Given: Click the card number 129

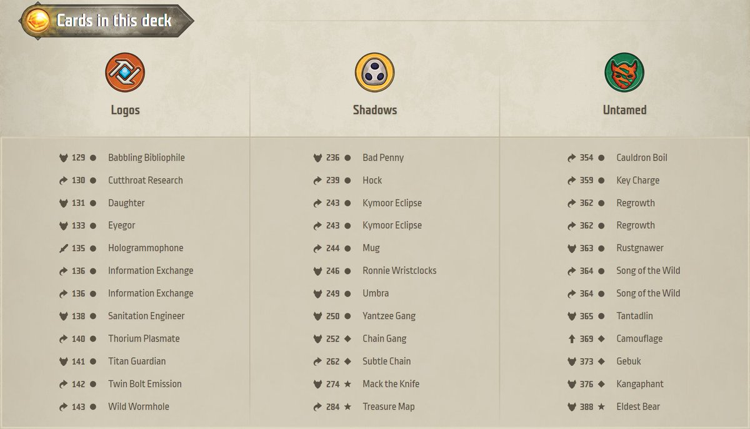Looking at the screenshot, I should point(78,158).
